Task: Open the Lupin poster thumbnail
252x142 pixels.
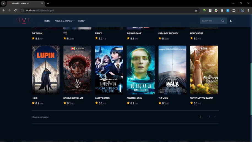Action: [x=46, y=70]
